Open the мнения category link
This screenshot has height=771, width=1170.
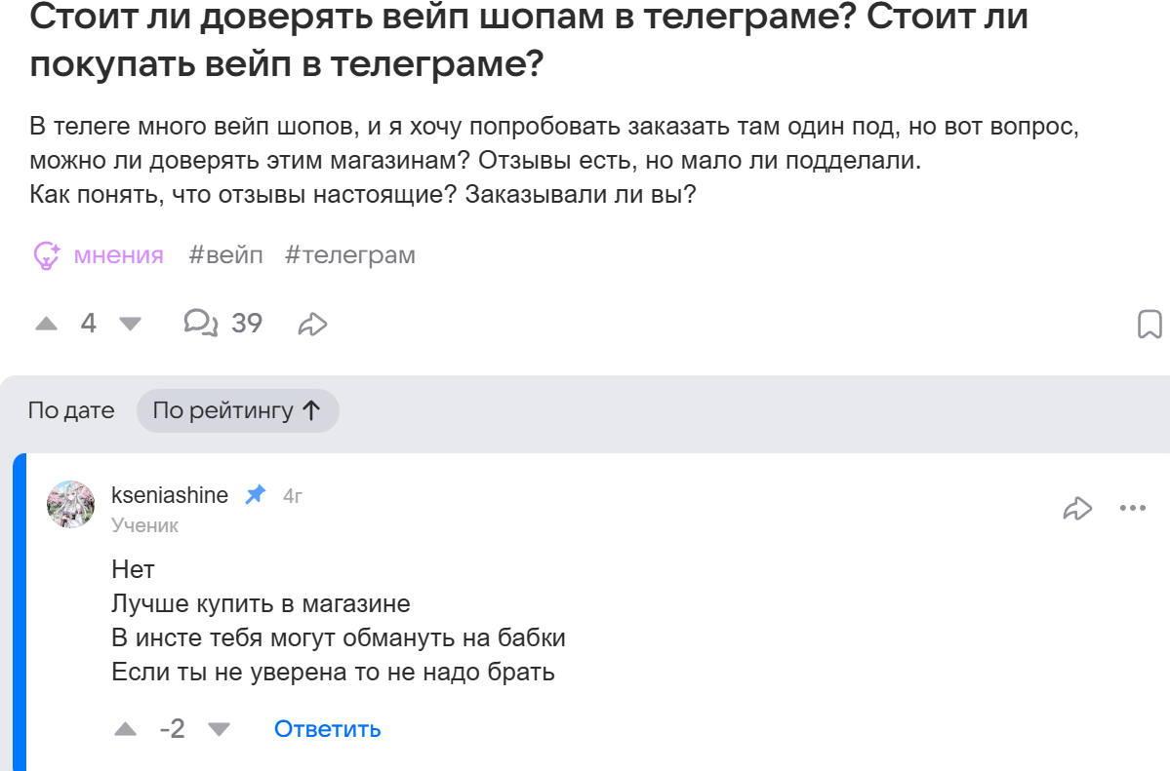[118, 255]
